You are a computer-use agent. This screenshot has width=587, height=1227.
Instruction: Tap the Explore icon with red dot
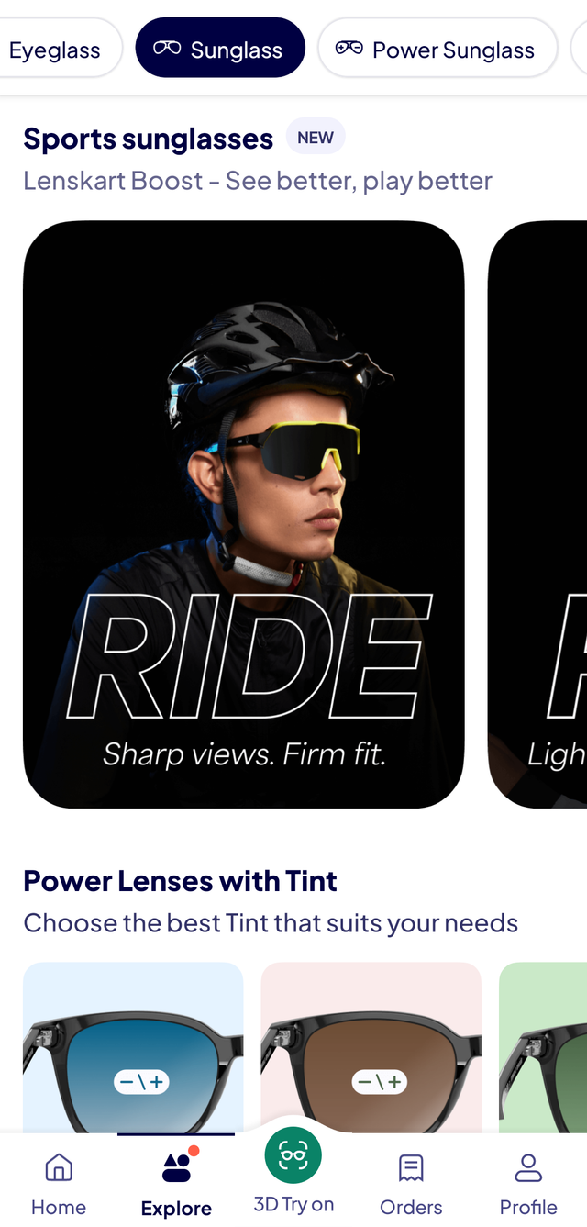pos(177,1166)
